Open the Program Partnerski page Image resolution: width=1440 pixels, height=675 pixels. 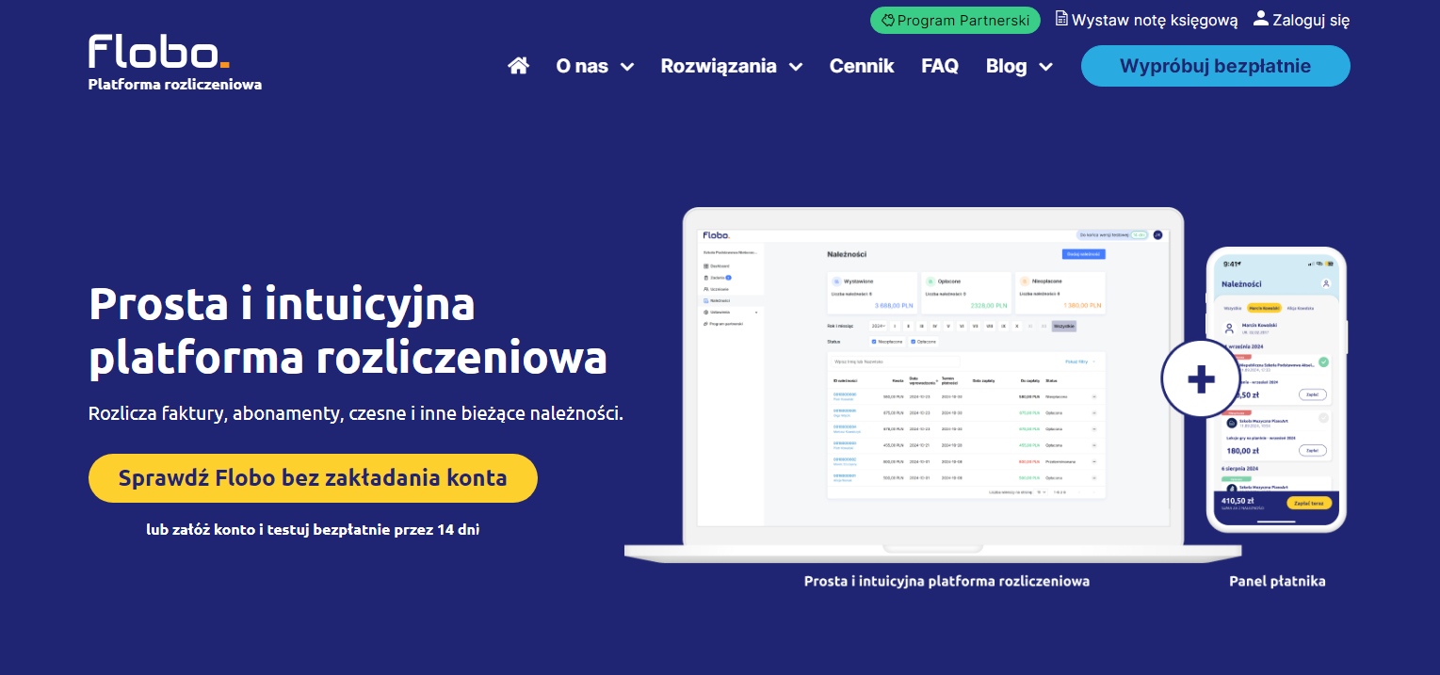pos(955,21)
